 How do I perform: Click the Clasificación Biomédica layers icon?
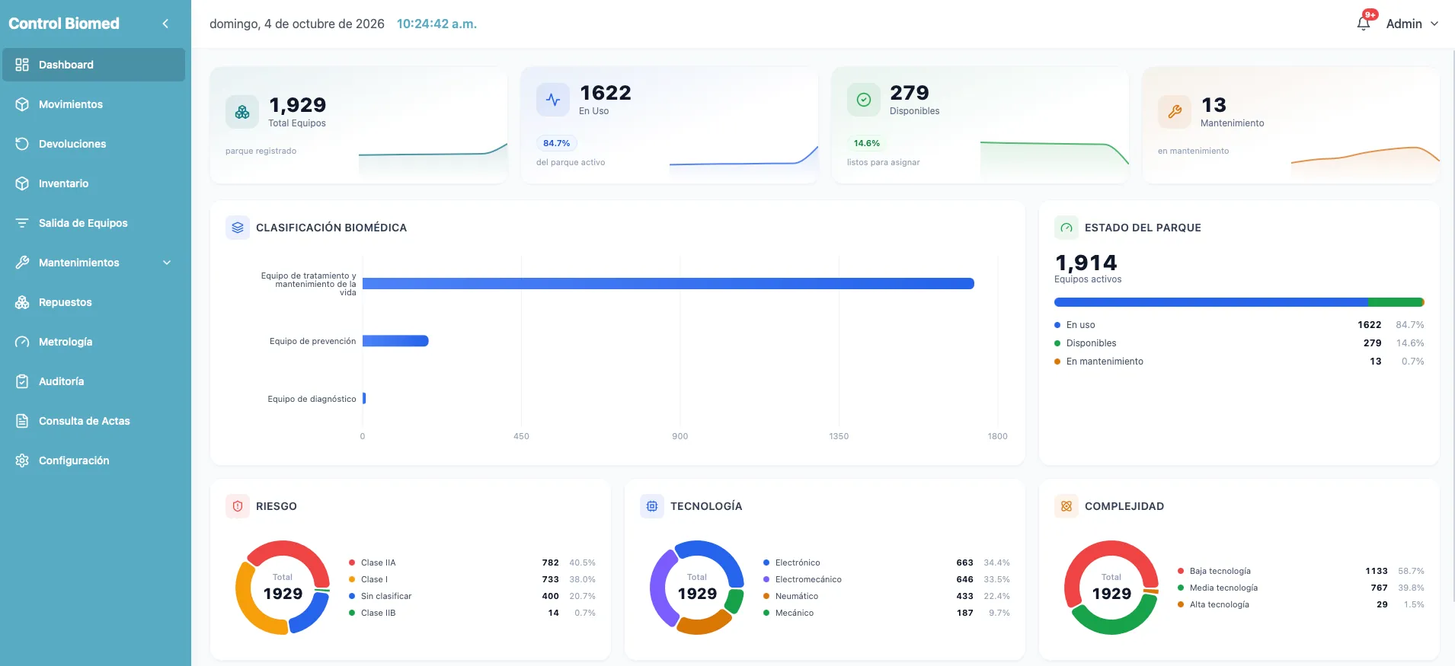tap(238, 228)
